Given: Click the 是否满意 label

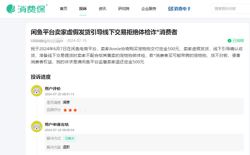Looking at the screenshot, I should click(54, 102).
